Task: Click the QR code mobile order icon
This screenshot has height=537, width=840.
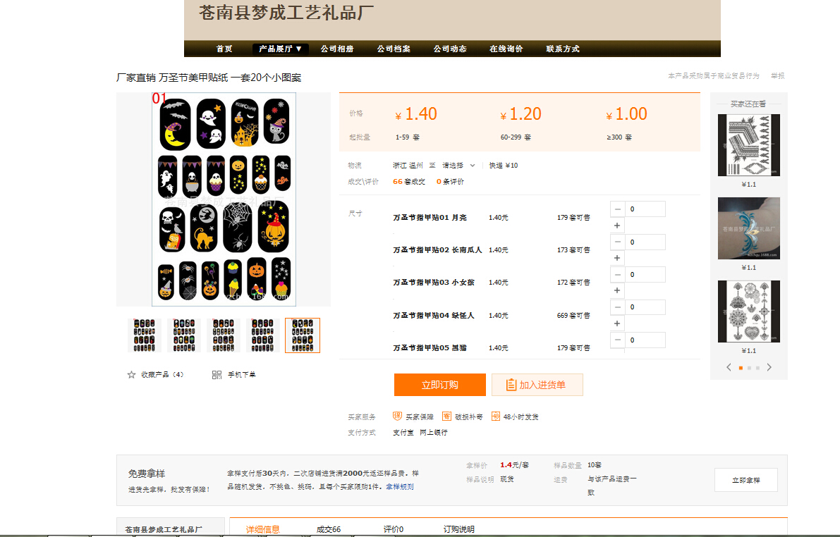Action: coord(217,375)
